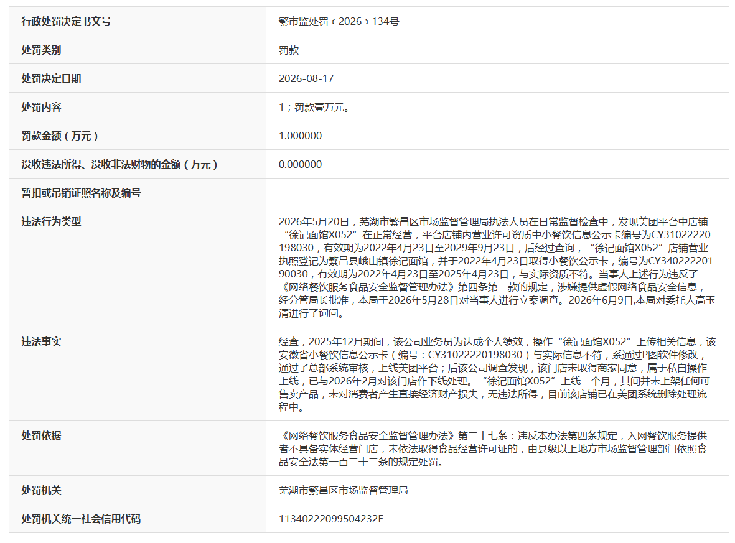Select the label 处罚内容
The height and width of the screenshot is (543, 735).
tap(41, 107)
